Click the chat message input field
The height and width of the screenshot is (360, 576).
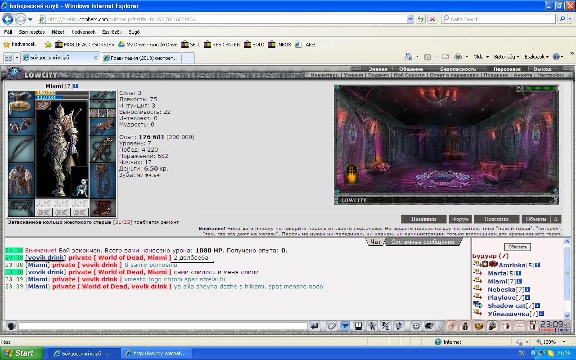(163, 326)
